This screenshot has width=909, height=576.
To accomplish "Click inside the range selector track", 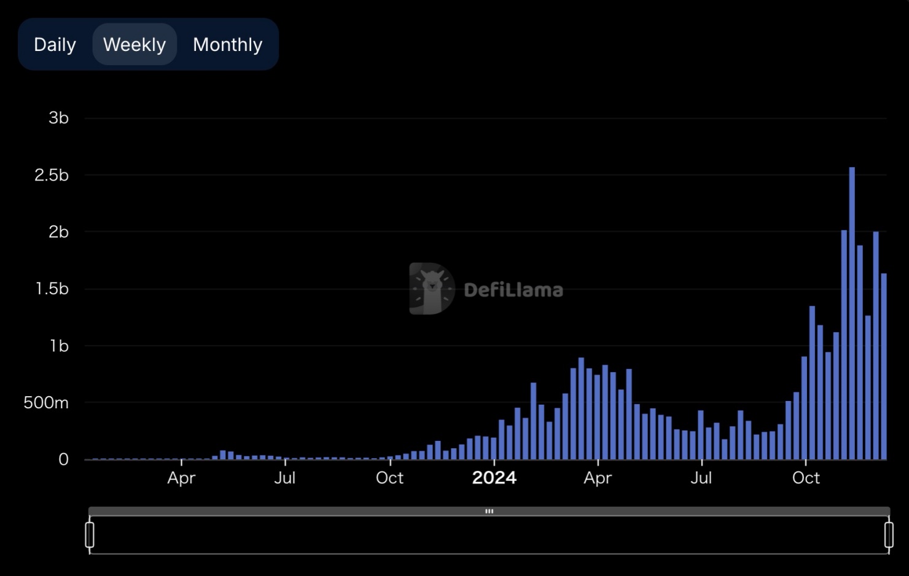I will click(x=489, y=535).
